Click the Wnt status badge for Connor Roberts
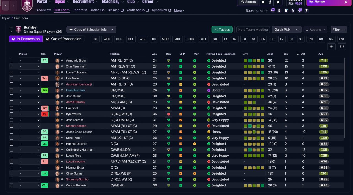Image resolution: width=353 pixels, height=195 pixels. pos(44,185)
